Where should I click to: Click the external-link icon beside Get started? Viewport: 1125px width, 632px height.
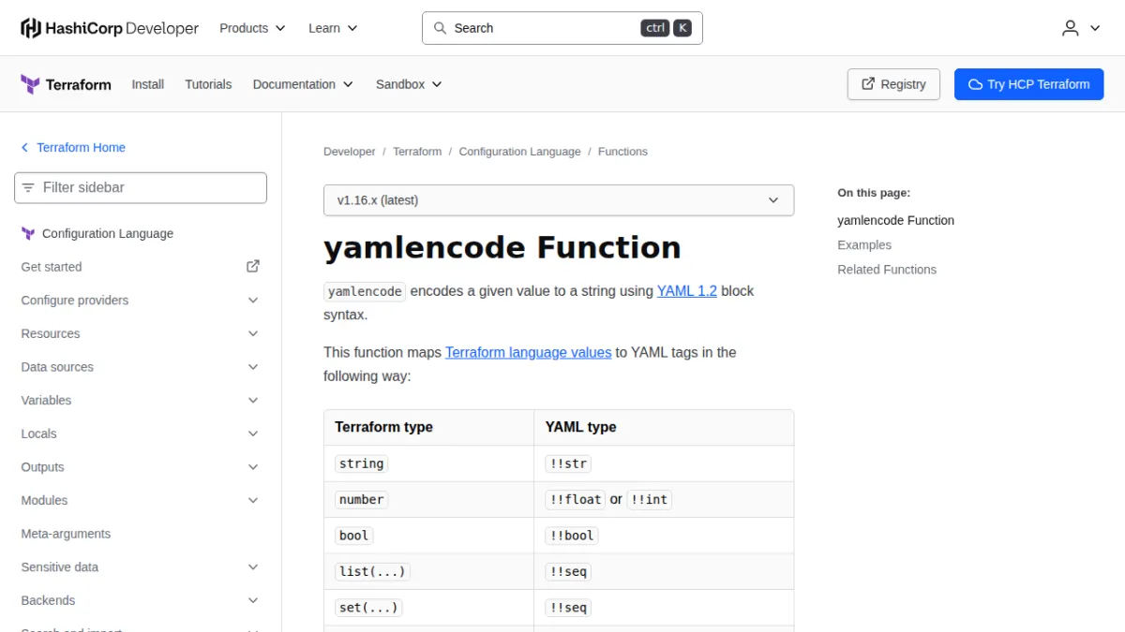point(253,267)
